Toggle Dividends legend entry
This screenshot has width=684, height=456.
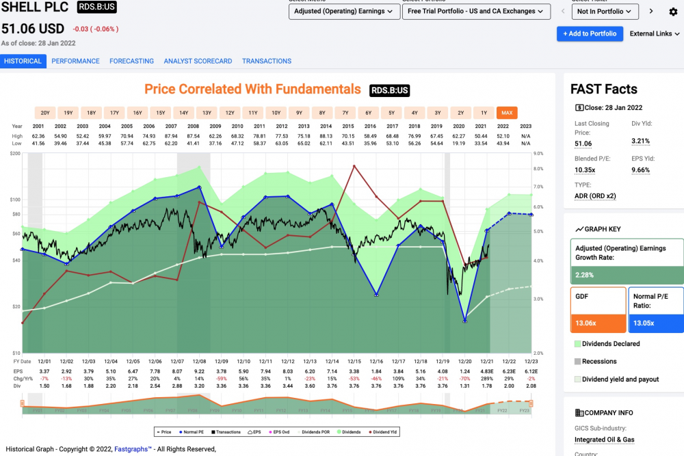tap(349, 432)
